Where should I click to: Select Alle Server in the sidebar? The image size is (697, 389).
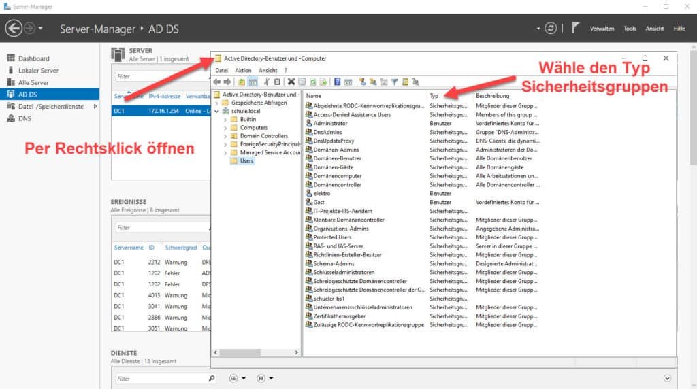pos(33,82)
